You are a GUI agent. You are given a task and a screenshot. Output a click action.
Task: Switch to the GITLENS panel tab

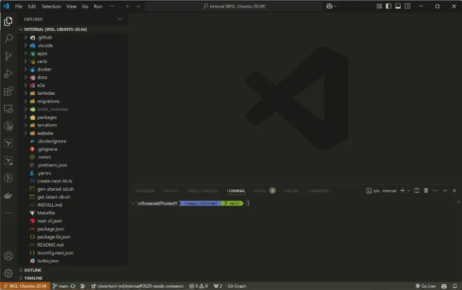pyautogui.click(x=291, y=191)
